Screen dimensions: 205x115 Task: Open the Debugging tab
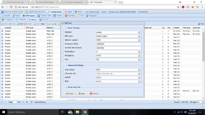(91, 16)
